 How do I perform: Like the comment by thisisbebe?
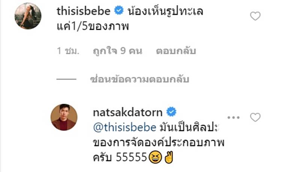point(255,16)
